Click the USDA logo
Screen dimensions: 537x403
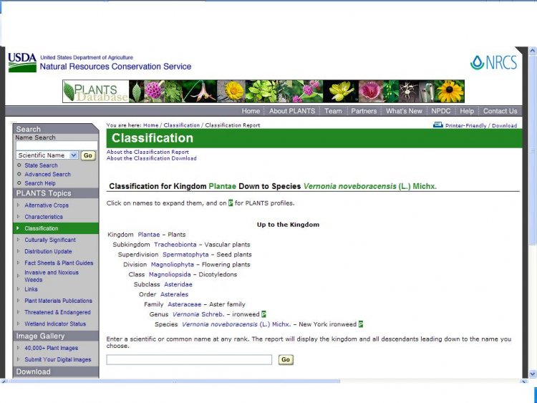[x=22, y=63]
